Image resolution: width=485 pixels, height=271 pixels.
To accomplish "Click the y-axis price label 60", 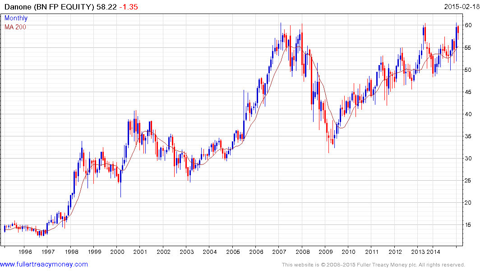I will pyautogui.click(x=468, y=25).
